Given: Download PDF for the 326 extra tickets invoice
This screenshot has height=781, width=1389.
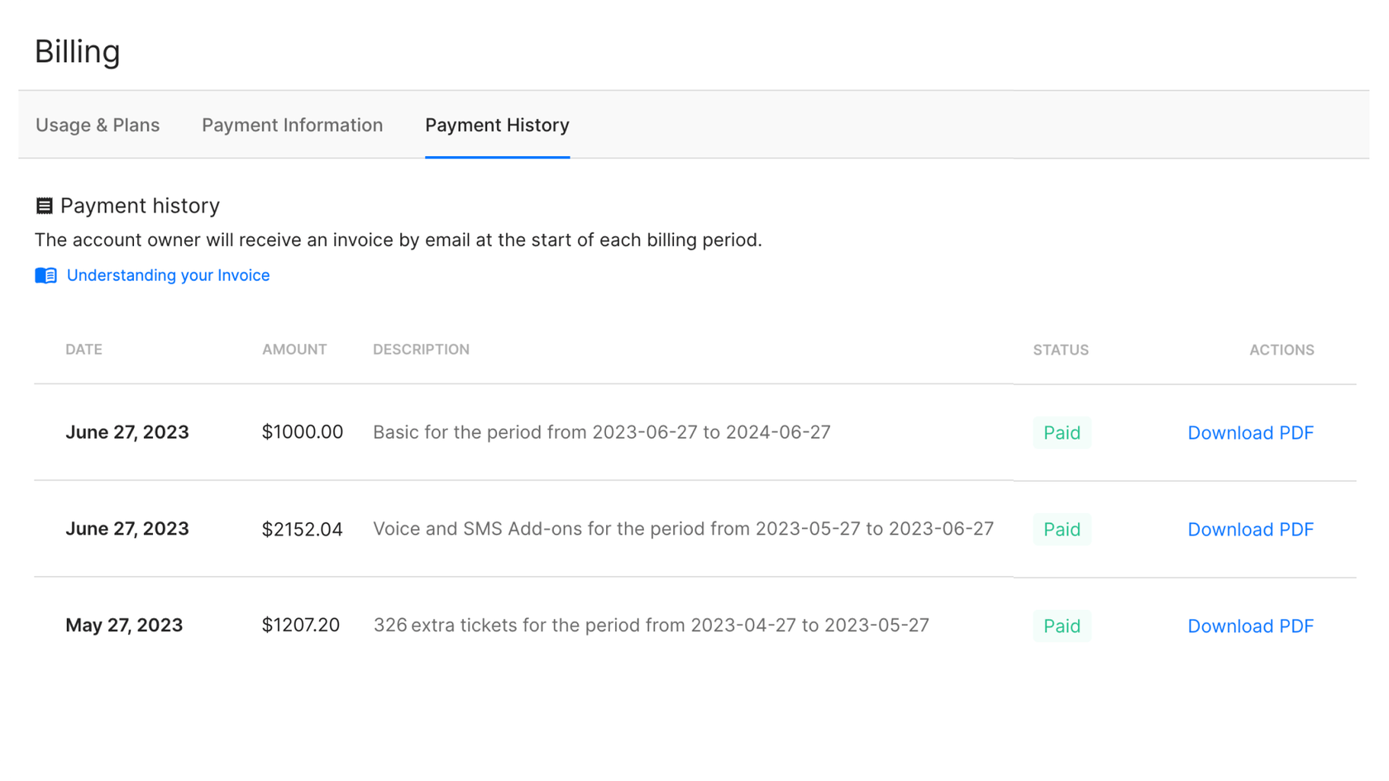Looking at the screenshot, I should click(1250, 626).
